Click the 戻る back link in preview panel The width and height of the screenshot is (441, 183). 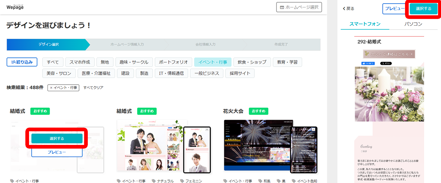[x=348, y=8]
